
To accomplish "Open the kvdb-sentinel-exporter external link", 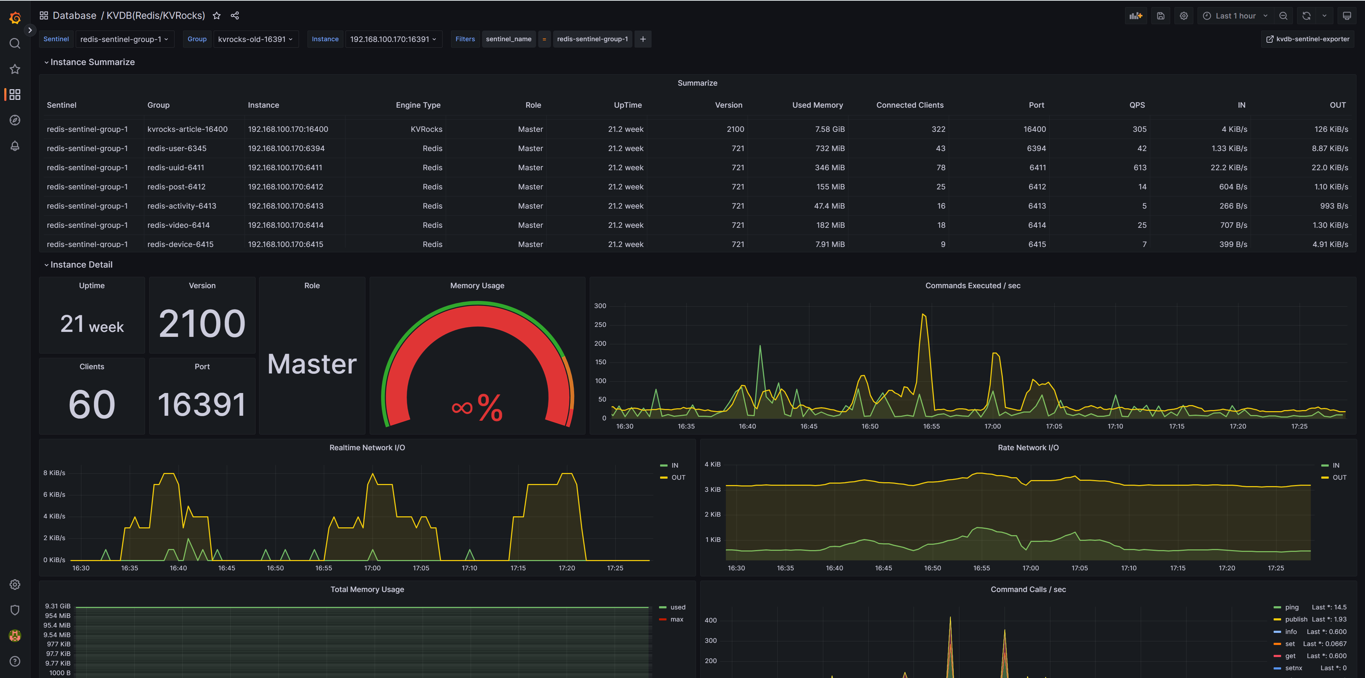I will [1307, 39].
